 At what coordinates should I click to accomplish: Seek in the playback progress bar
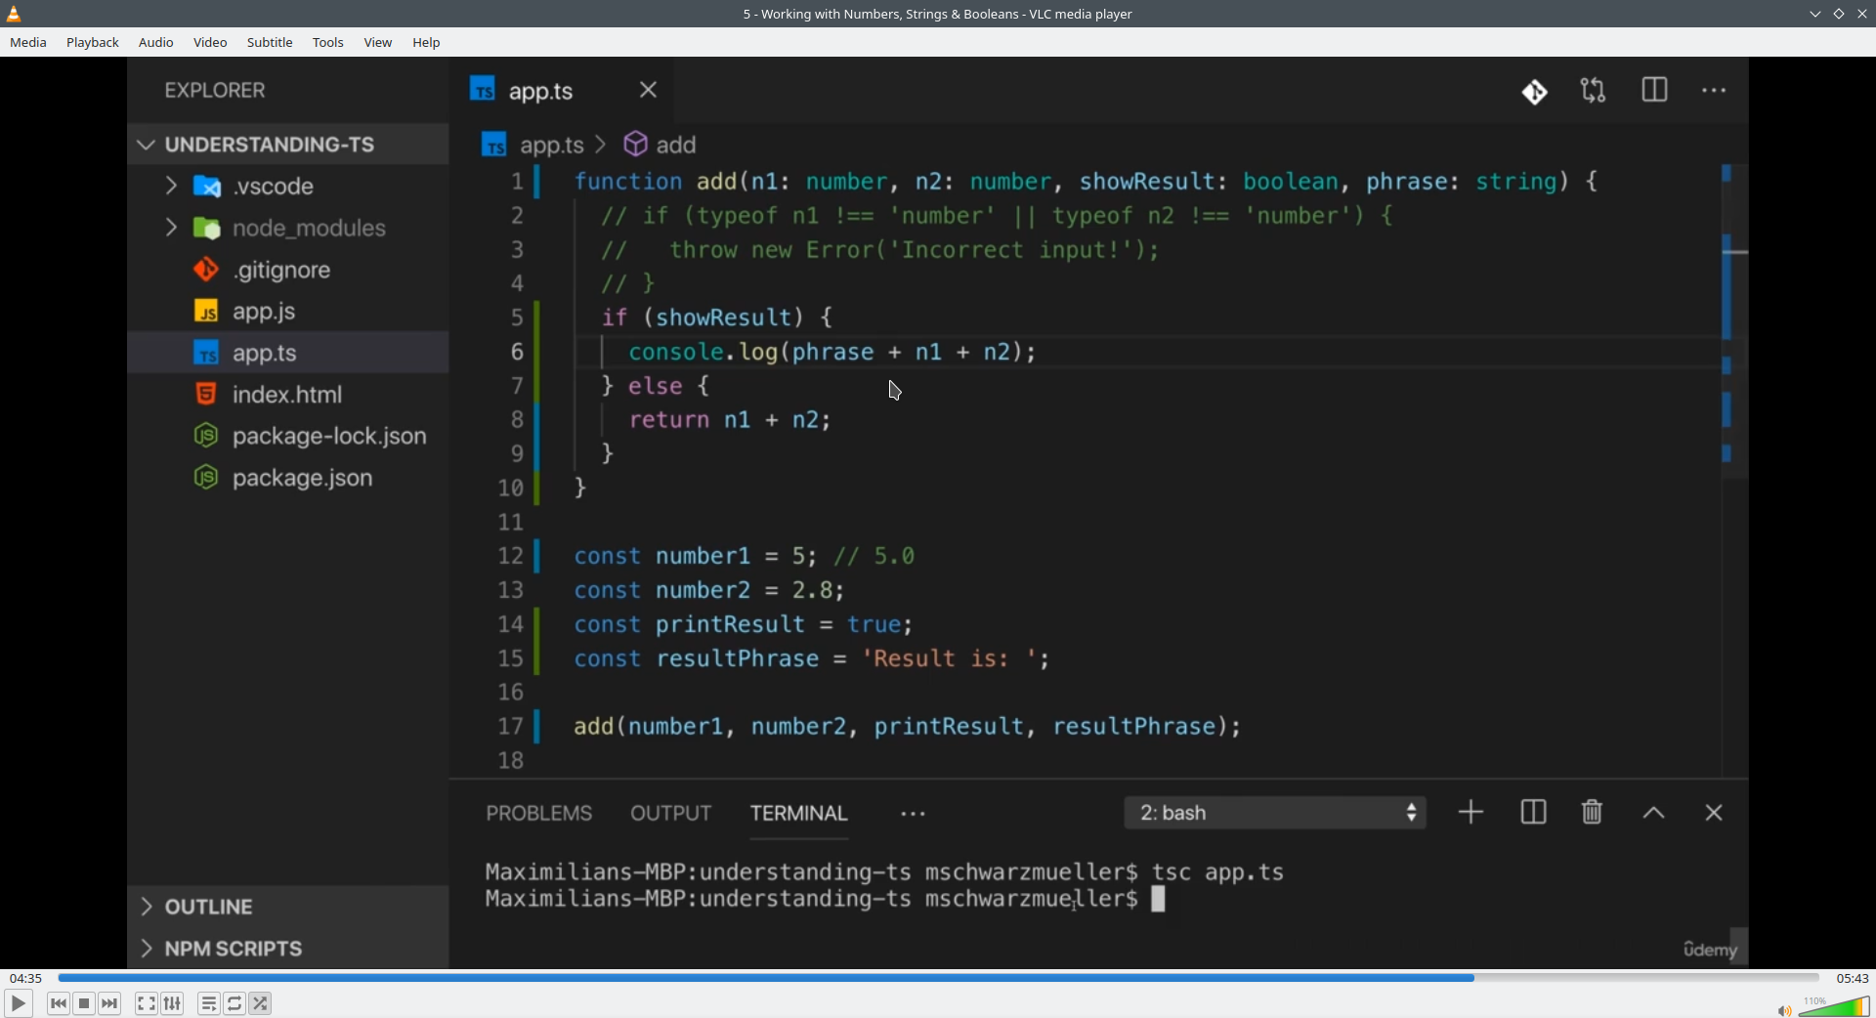click(x=938, y=978)
